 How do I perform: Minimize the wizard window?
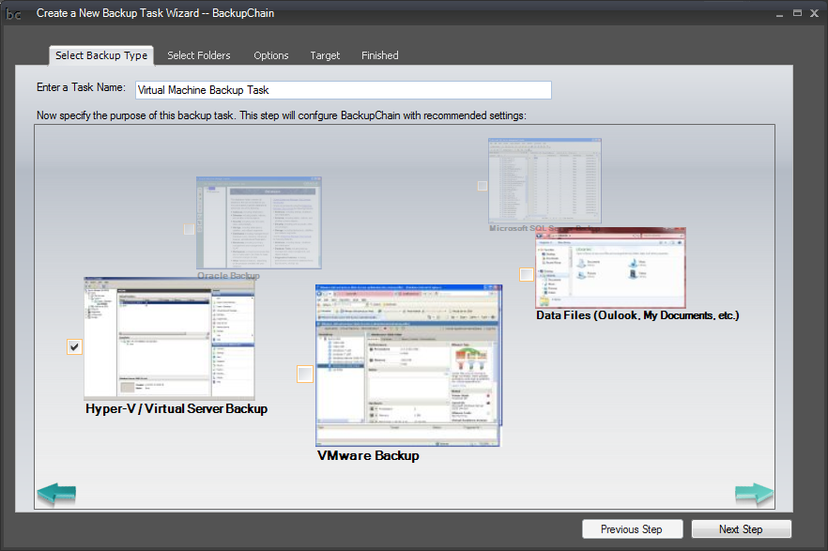click(x=779, y=14)
